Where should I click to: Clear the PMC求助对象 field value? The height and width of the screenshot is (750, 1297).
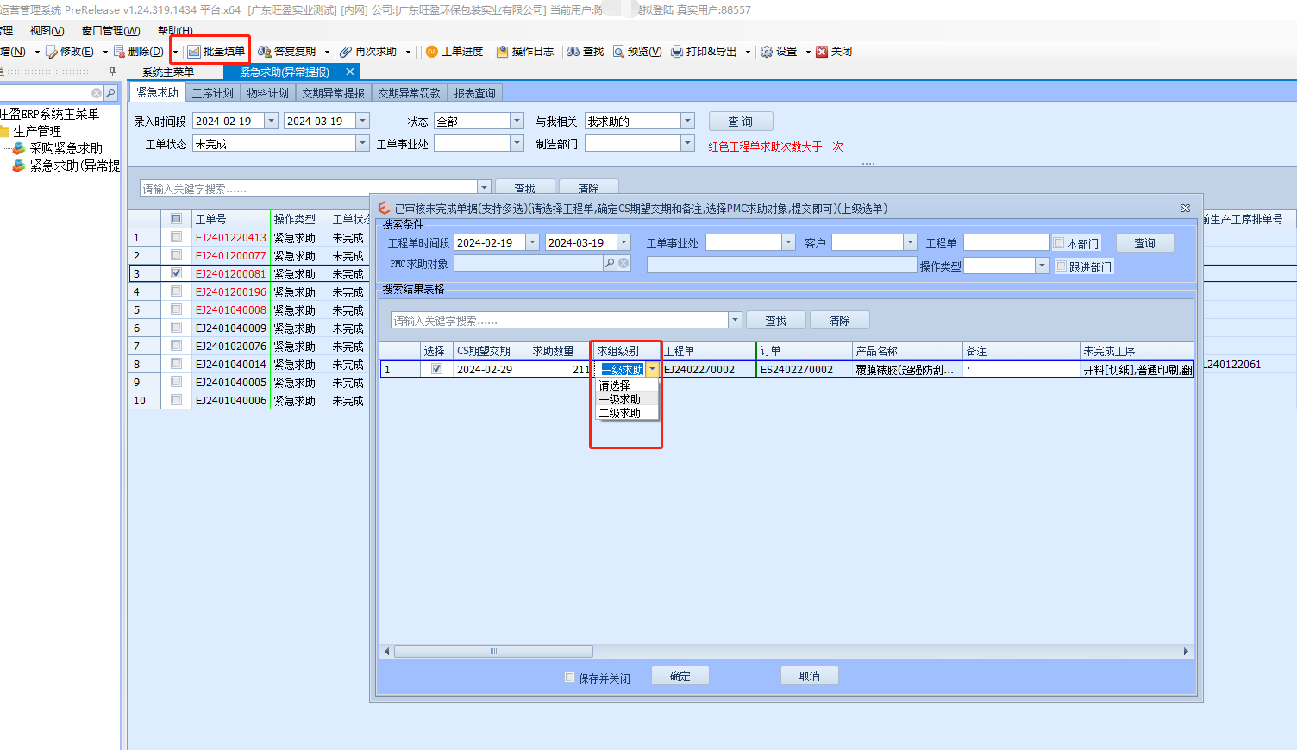click(623, 263)
